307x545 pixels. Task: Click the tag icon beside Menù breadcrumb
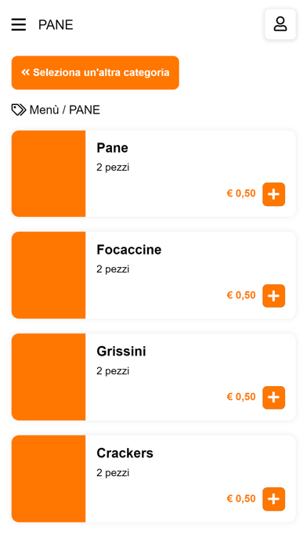coord(19,110)
